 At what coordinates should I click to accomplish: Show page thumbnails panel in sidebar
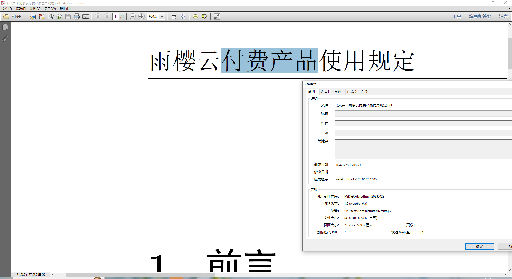(5, 27)
